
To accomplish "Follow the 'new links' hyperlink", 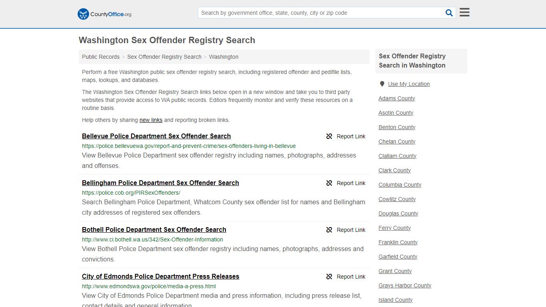I will [151, 120].
